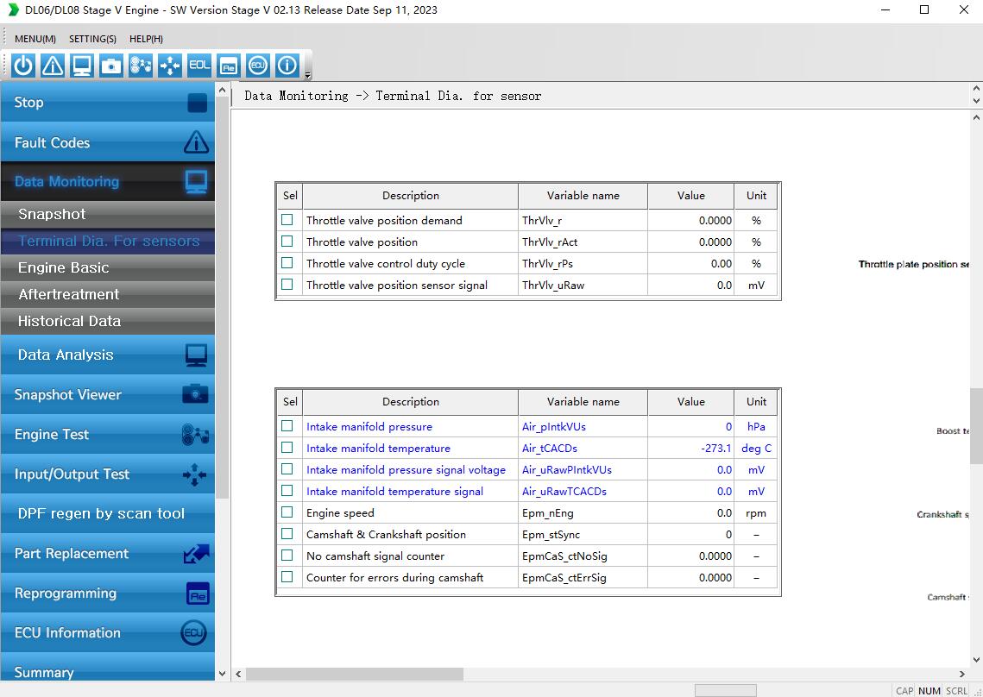Check No camshaft signal counter checkbox
Image resolution: width=983 pixels, height=697 pixels.
click(287, 556)
